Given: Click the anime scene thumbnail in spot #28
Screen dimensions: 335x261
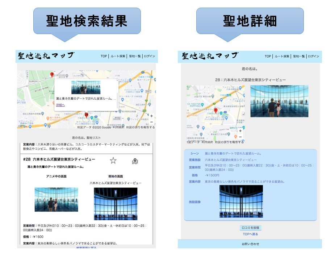Looking at the screenshot, I should point(56,199).
